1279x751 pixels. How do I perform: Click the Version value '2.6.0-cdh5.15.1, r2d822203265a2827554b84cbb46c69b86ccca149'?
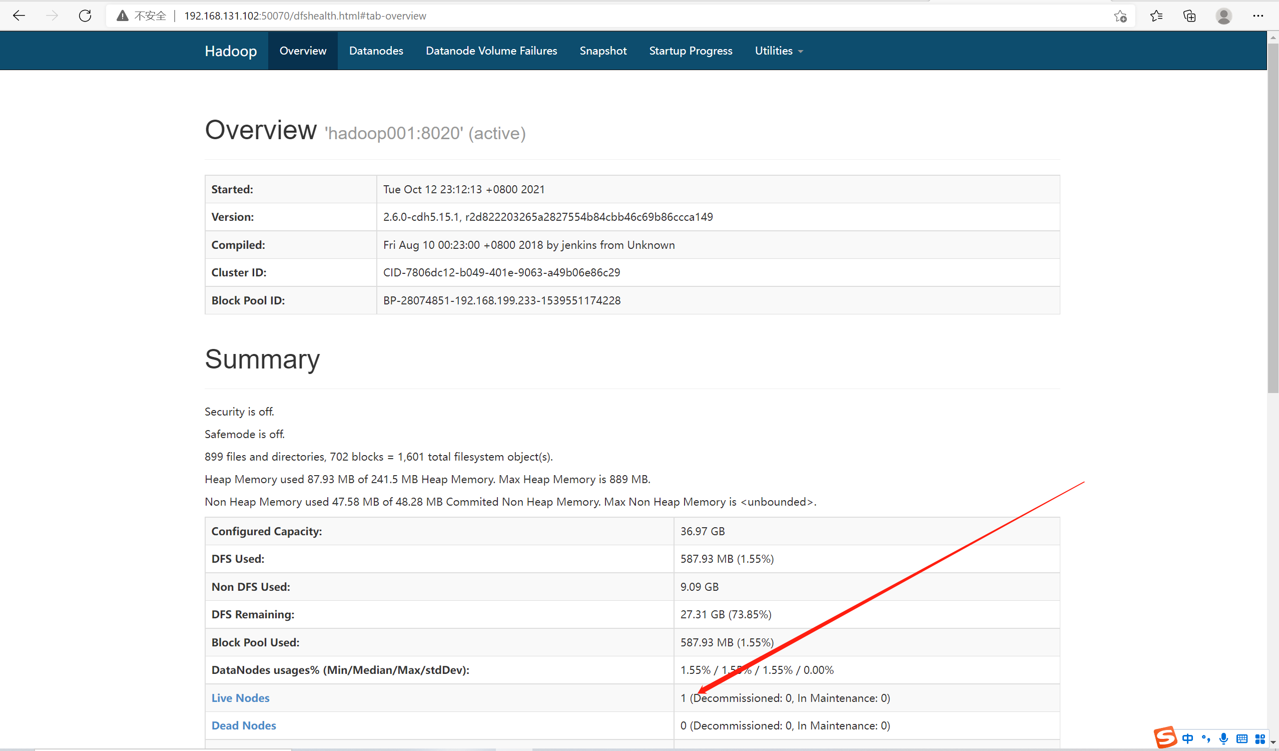click(x=548, y=217)
